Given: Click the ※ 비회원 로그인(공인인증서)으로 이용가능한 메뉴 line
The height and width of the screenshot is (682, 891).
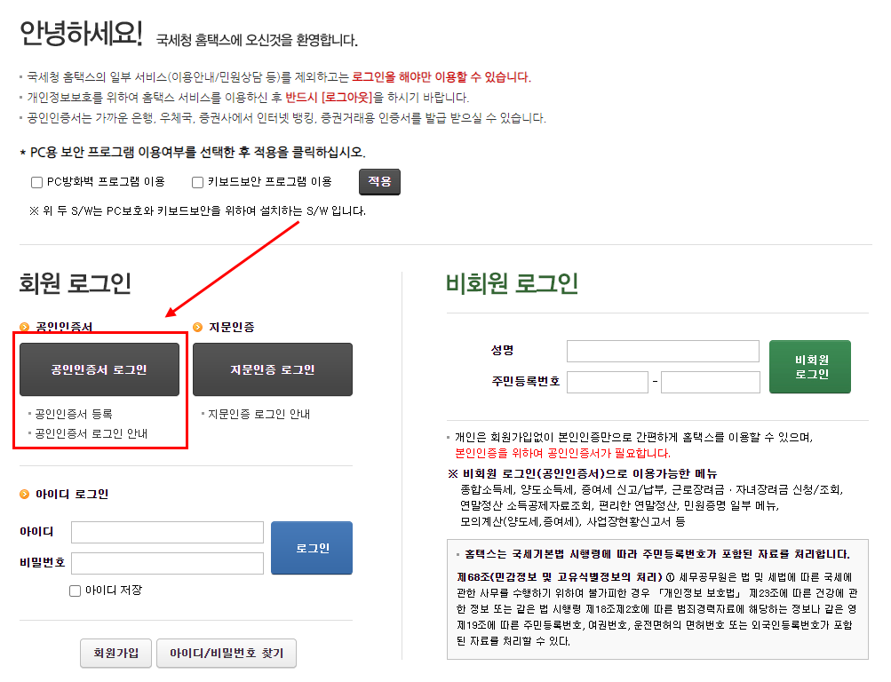Looking at the screenshot, I should [x=583, y=473].
